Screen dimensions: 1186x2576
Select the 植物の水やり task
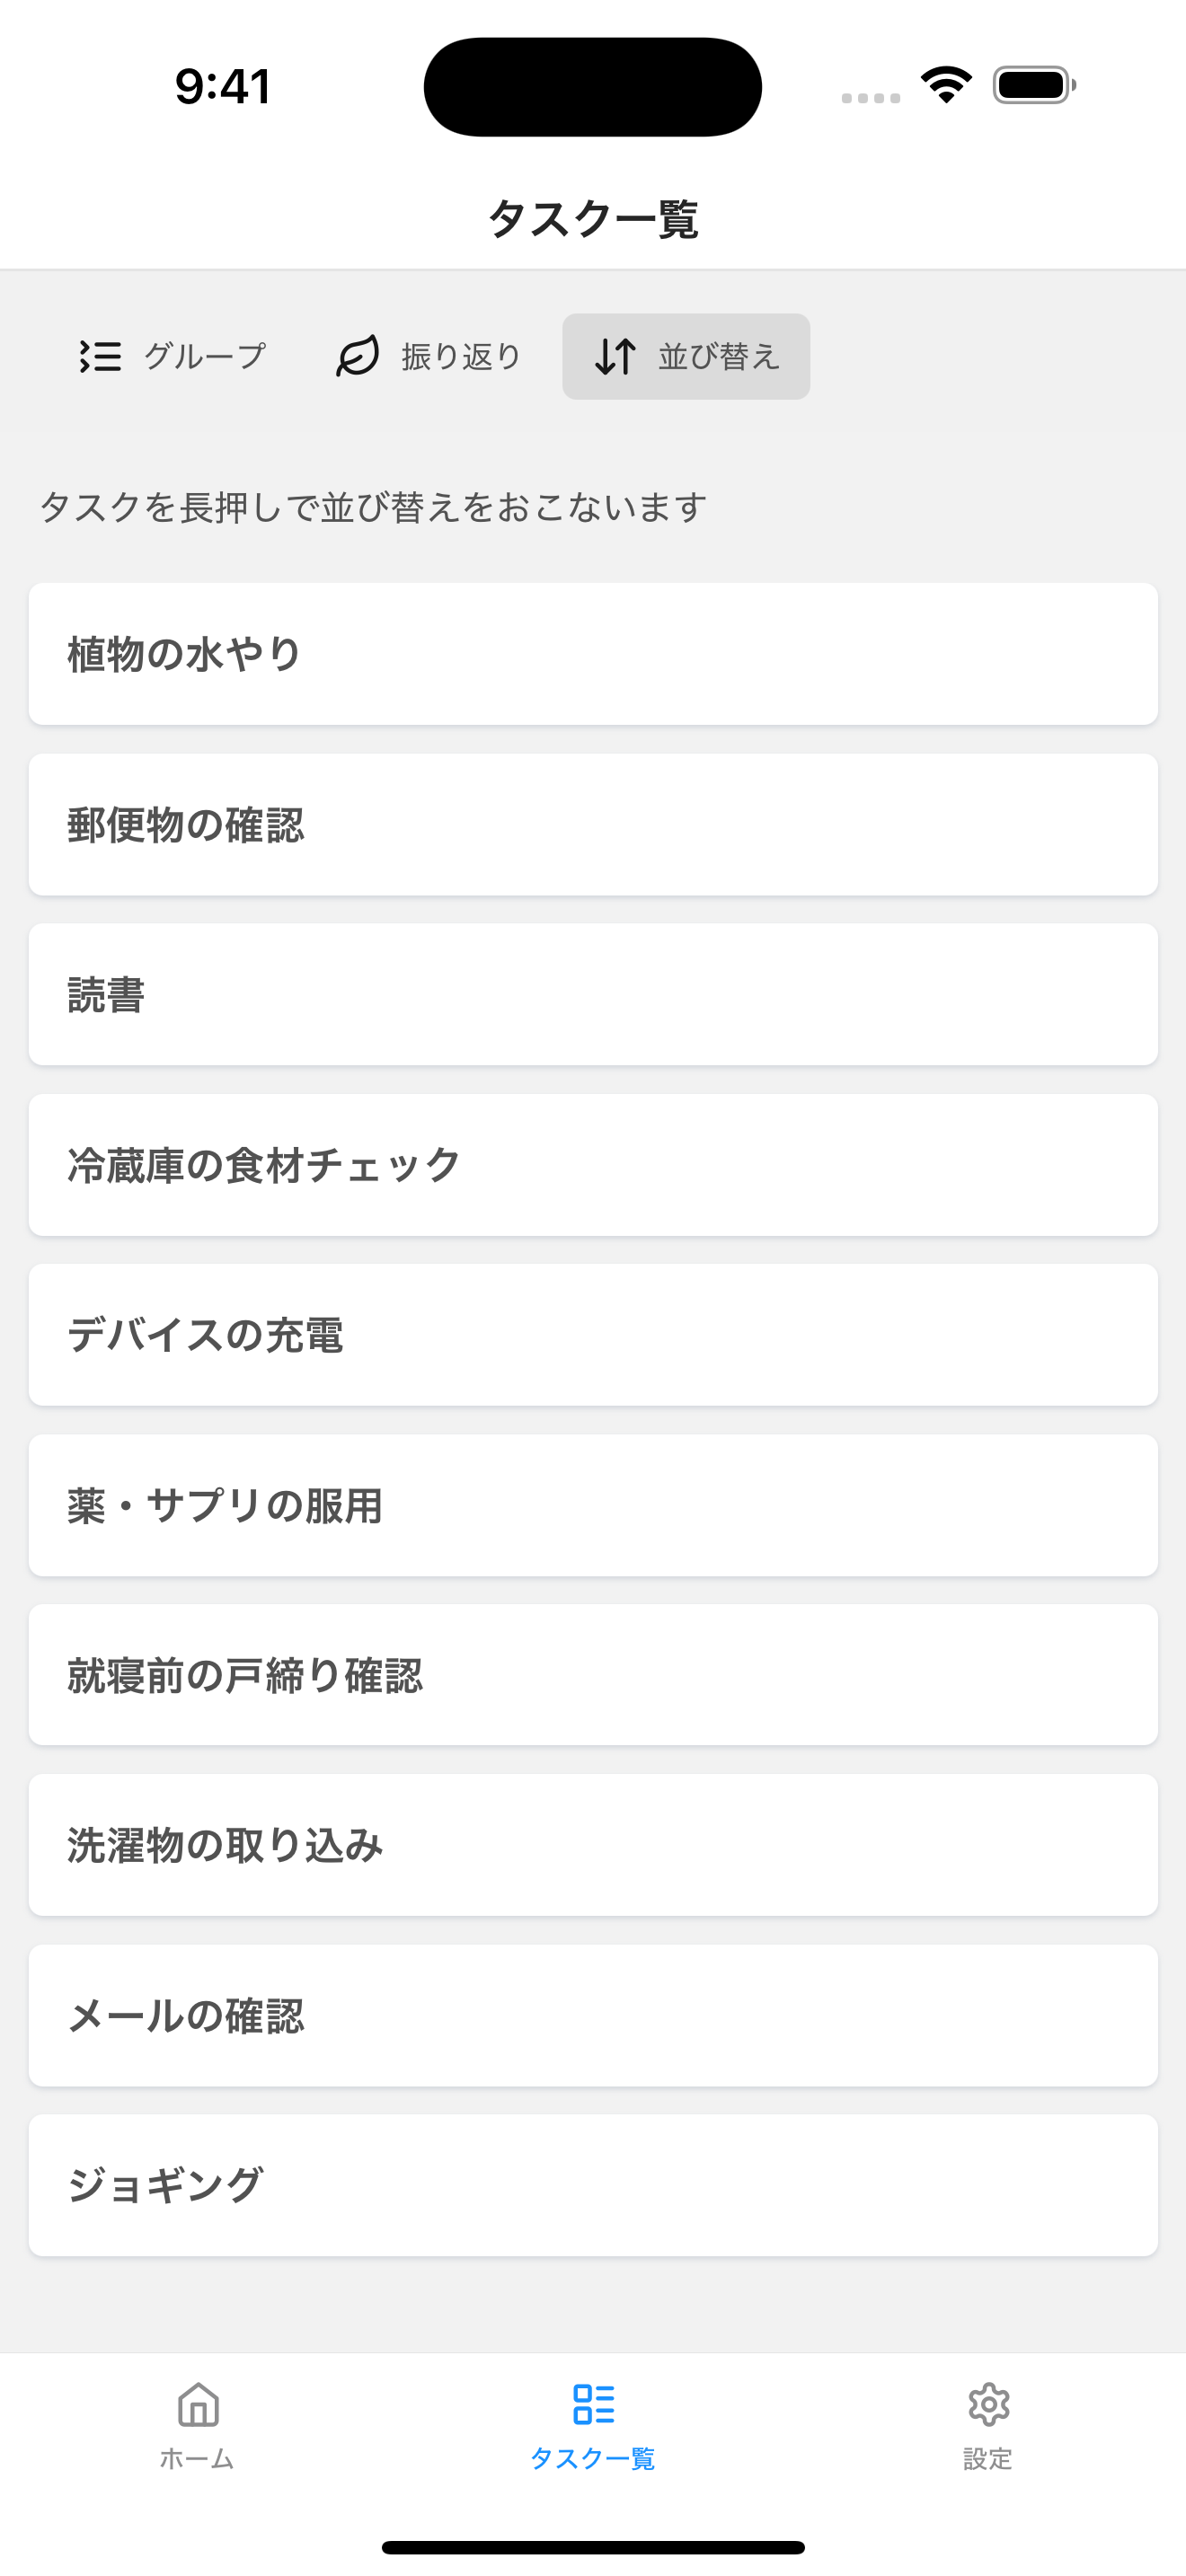(x=593, y=654)
